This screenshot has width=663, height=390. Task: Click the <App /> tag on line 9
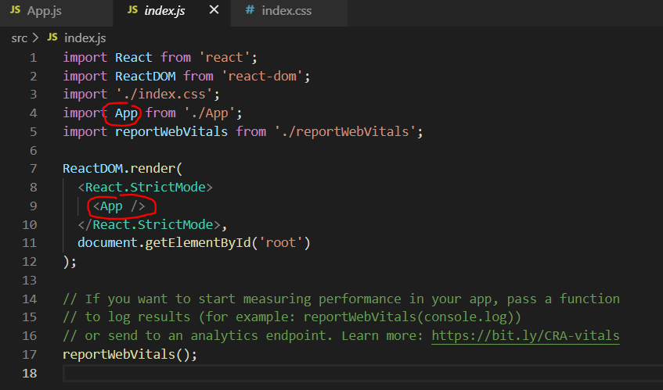click(x=119, y=206)
